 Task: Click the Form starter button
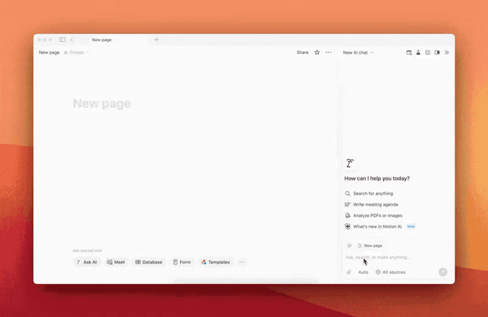(x=182, y=262)
